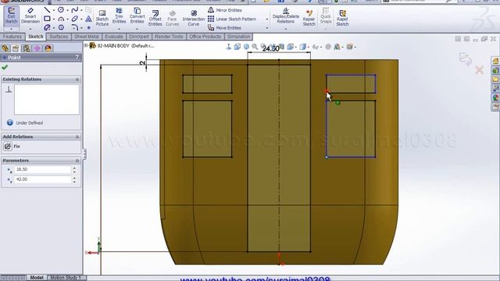
Task: Open Point panel help question mark
Action: (77, 57)
